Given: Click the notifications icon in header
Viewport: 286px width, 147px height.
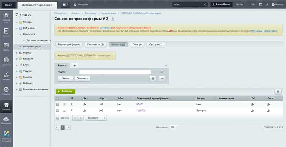Looking at the screenshot, I should pyautogui.click(x=65, y=5).
